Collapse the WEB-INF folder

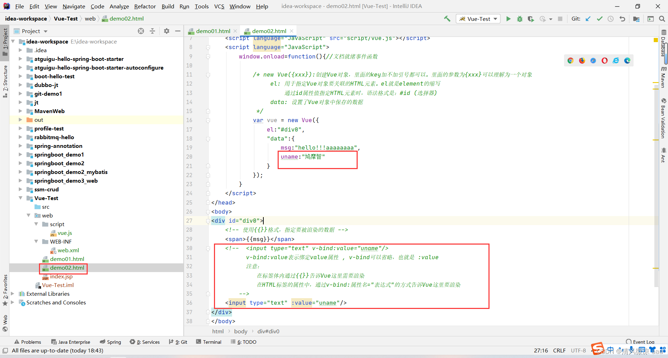click(36, 241)
